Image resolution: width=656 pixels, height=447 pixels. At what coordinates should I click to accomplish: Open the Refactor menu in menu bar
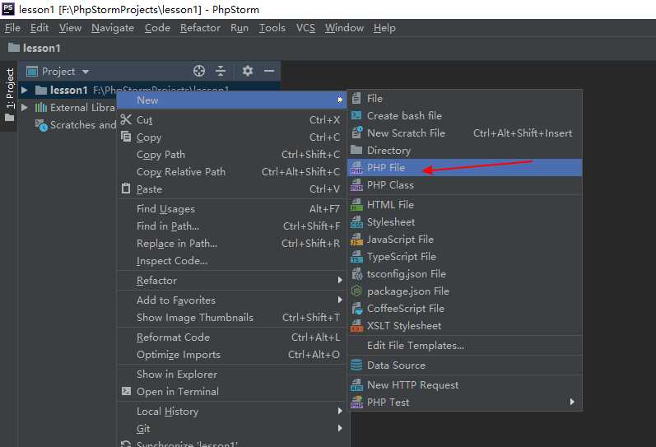200,28
